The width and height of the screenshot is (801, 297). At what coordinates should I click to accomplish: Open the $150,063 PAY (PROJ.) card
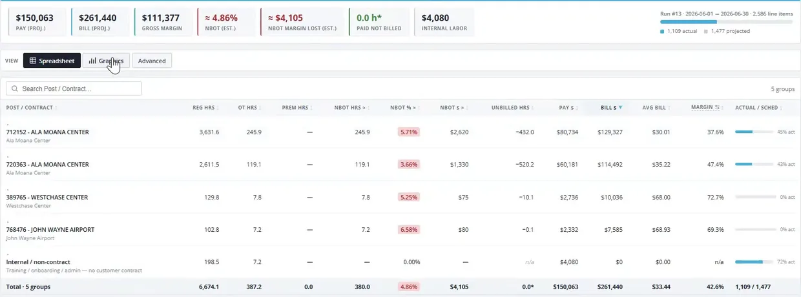point(39,23)
